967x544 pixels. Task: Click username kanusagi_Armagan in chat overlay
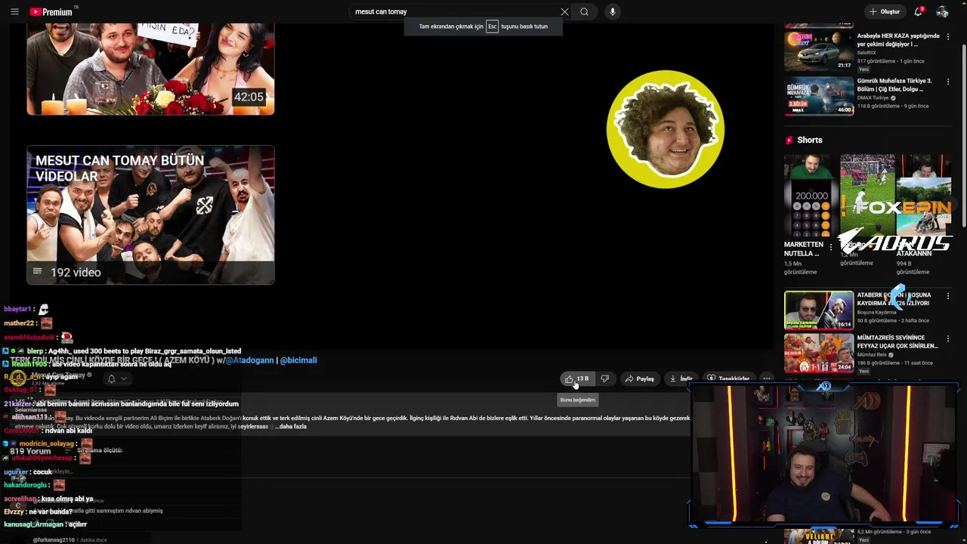[x=34, y=524]
